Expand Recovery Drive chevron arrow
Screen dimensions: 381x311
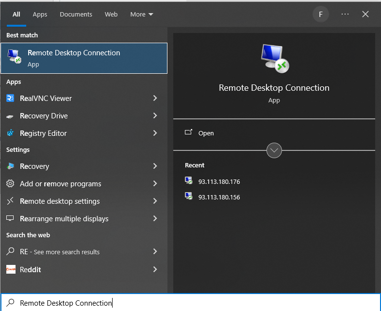click(155, 115)
